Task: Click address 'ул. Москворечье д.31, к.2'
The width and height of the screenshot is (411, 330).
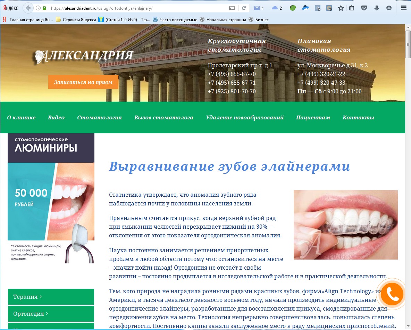Action: click(x=332, y=65)
